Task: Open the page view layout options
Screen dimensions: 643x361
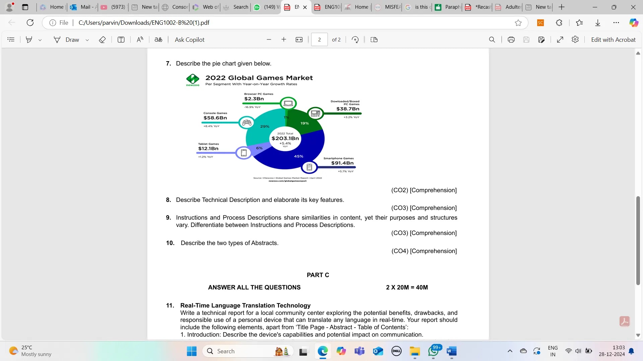Action: (x=374, y=39)
